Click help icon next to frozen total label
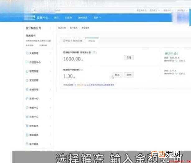Viewport: 191px width, 163px height. [x=75, y=85]
